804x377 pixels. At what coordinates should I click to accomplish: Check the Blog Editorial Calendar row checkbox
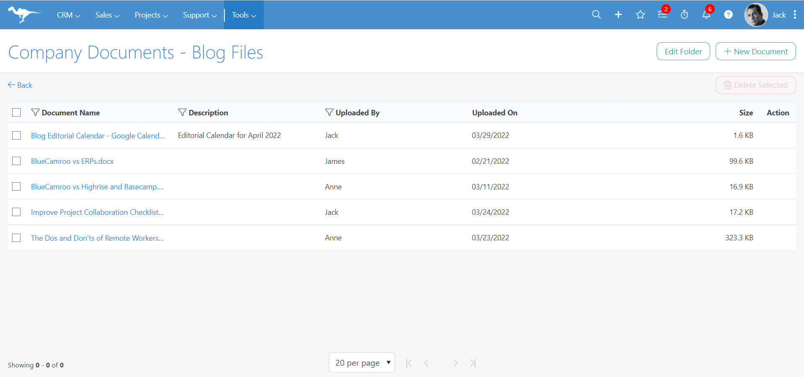(16, 135)
